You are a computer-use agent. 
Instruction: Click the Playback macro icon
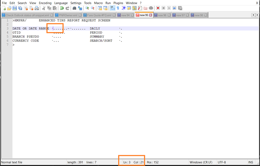pos(169,8)
